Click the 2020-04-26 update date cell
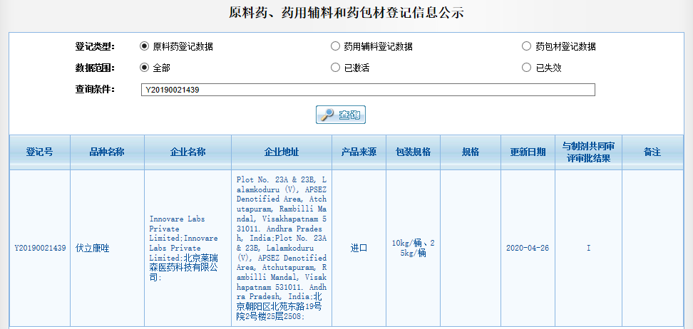Screen dimensions: 693x329 528,249
